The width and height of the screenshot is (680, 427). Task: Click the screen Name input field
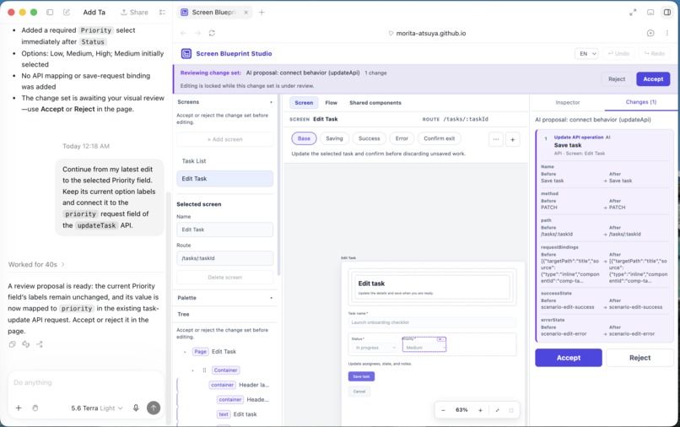(x=224, y=230)
